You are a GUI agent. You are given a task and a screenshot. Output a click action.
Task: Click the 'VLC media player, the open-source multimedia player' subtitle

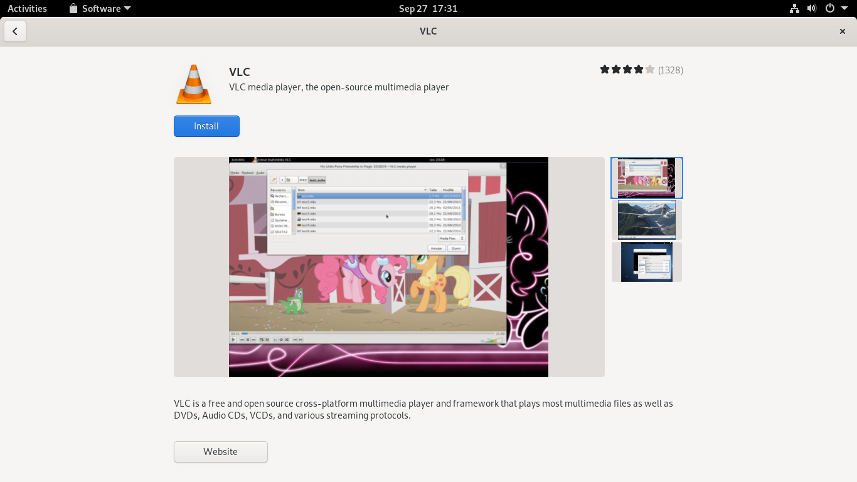[x=339, y=87]
